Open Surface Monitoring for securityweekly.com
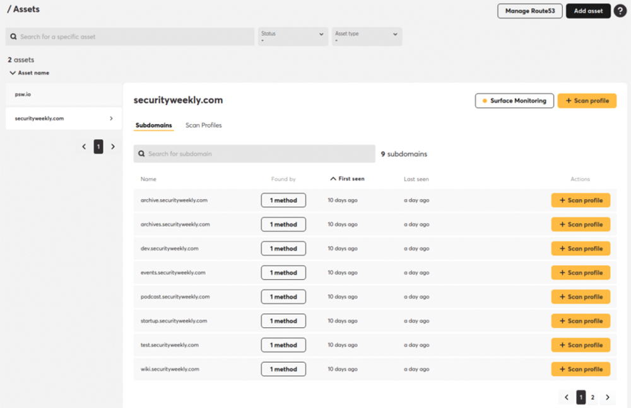 [514, 101]
